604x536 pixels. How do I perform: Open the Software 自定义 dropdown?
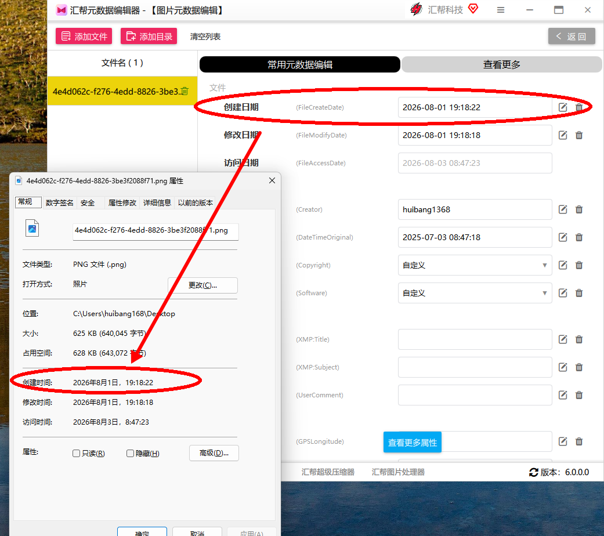pos(475,293)
